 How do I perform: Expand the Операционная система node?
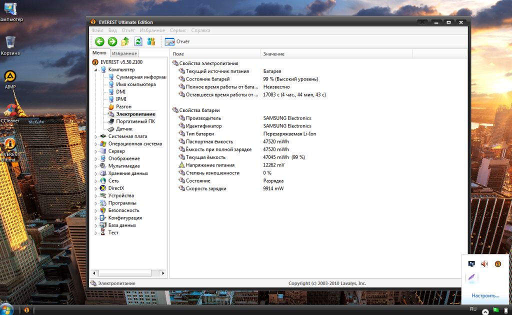96,144
